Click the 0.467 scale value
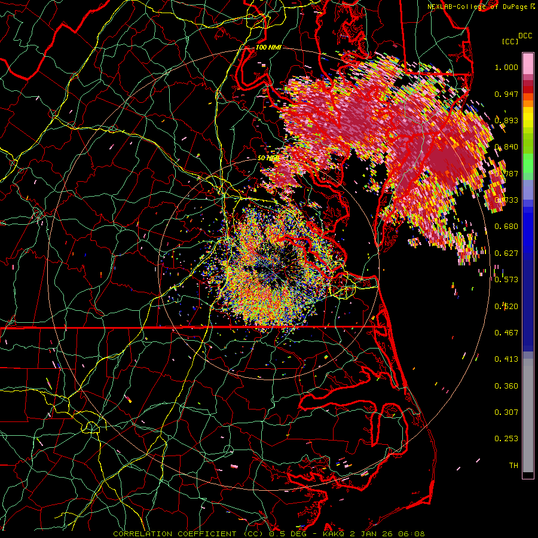Screen dimensions: 538x538 coord(506,333)
